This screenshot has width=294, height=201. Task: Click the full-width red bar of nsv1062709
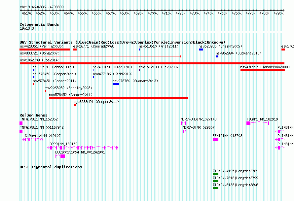click(x=152, y=63)
